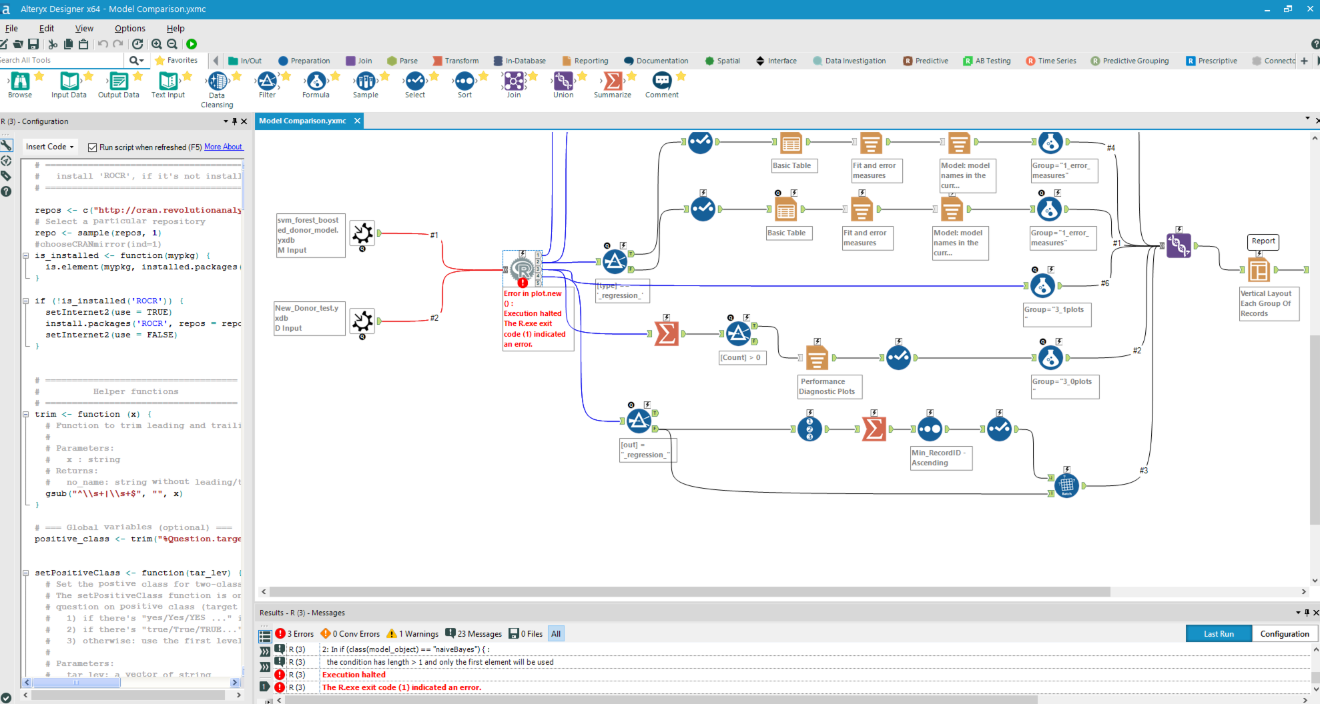
Task: Select the canvas Filter tool labeled [Count] > 0
Action: pyautogui.click(x=738, y=333)
